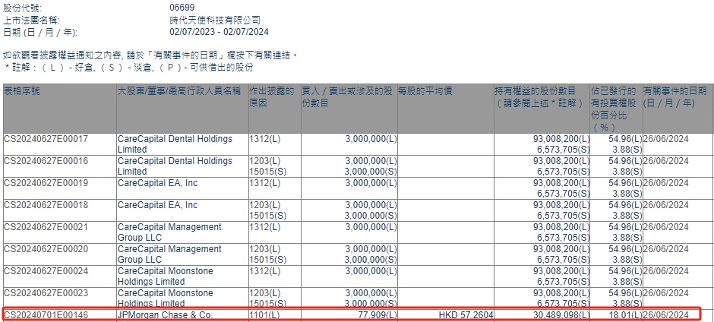Click form serial CS20240627E00021

point(46,227)
